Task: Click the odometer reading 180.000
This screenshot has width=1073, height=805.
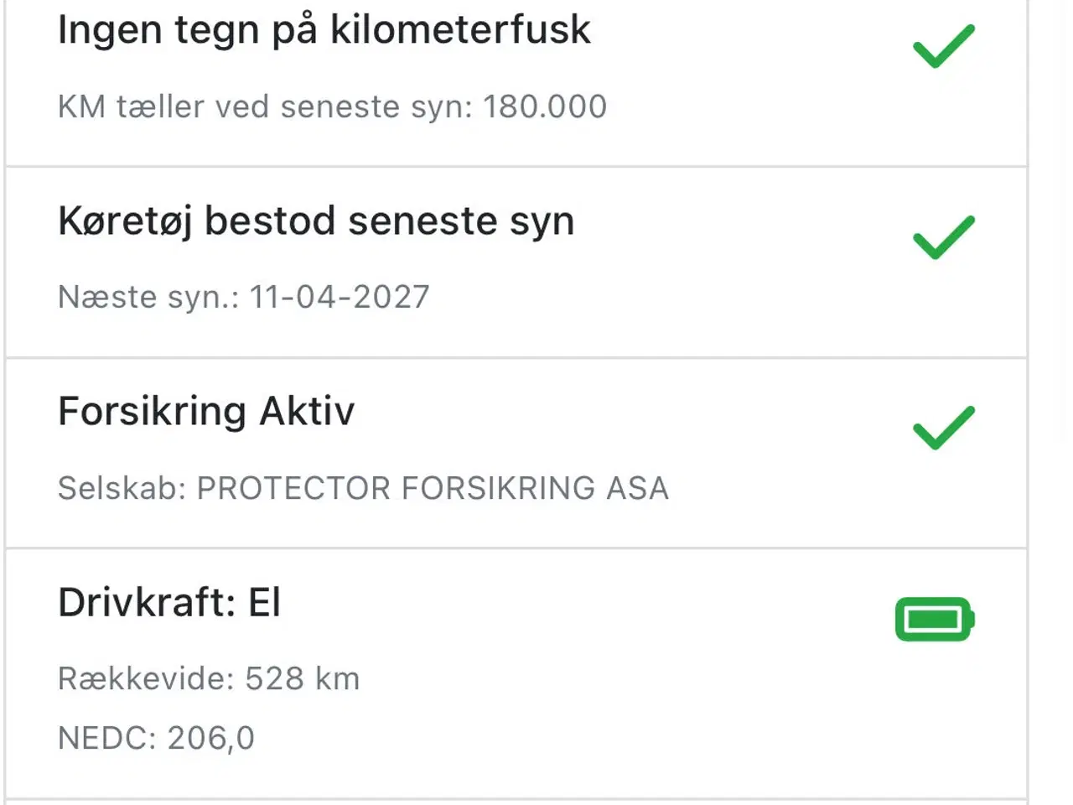Action: (x=545, y=106)
